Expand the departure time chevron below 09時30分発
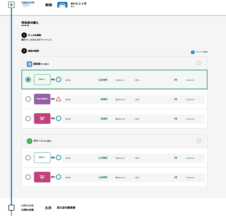226x216 pixels. [x=29, y=6]
